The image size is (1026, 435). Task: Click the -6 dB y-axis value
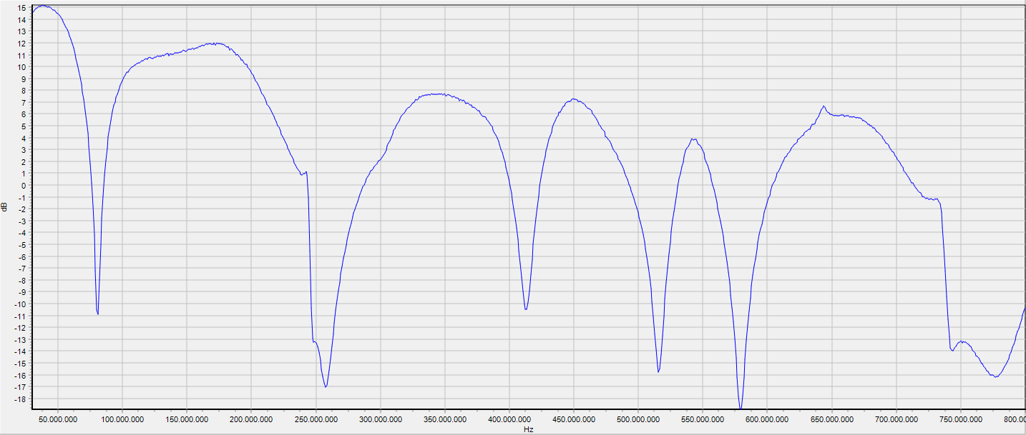coord(23,256)
